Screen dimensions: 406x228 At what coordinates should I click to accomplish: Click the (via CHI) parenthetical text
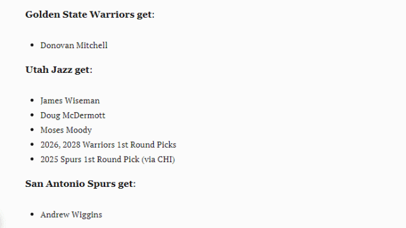[158, 160]
